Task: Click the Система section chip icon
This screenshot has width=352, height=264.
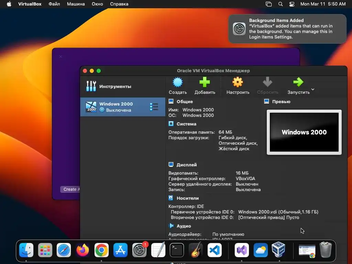Action: pos(171,124)
